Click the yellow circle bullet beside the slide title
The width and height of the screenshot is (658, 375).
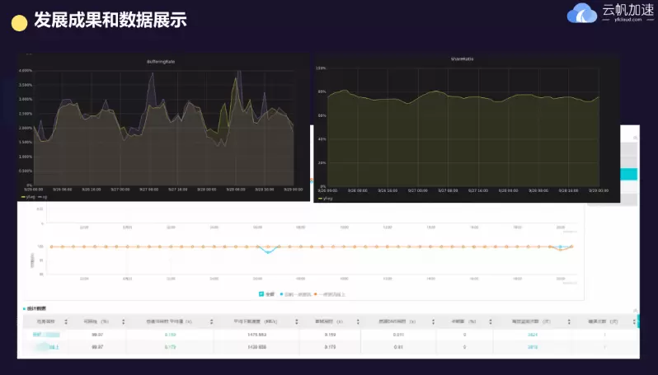(18, 22)
